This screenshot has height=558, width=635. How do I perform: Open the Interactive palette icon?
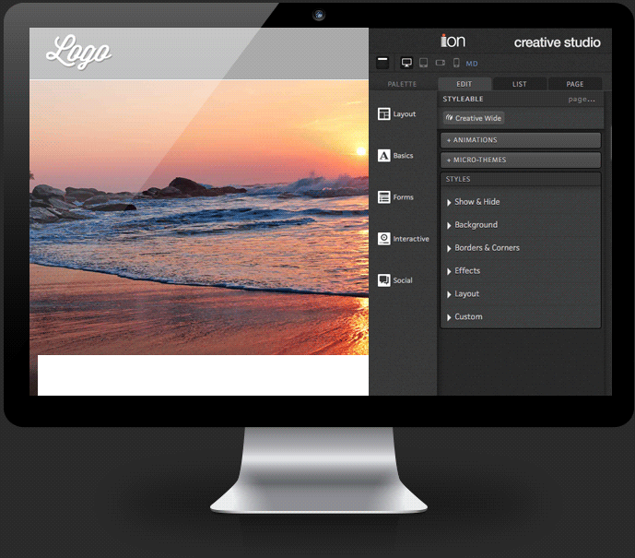(x=384, y=239)
